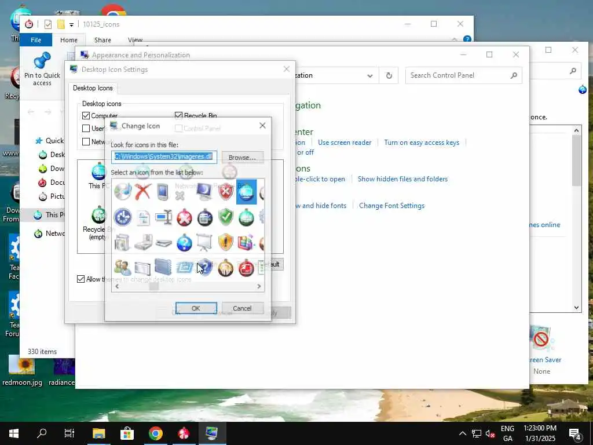Select This PC in Explorer sidebar
Viewport: 593px width, 445px height.
click(49, 214)
